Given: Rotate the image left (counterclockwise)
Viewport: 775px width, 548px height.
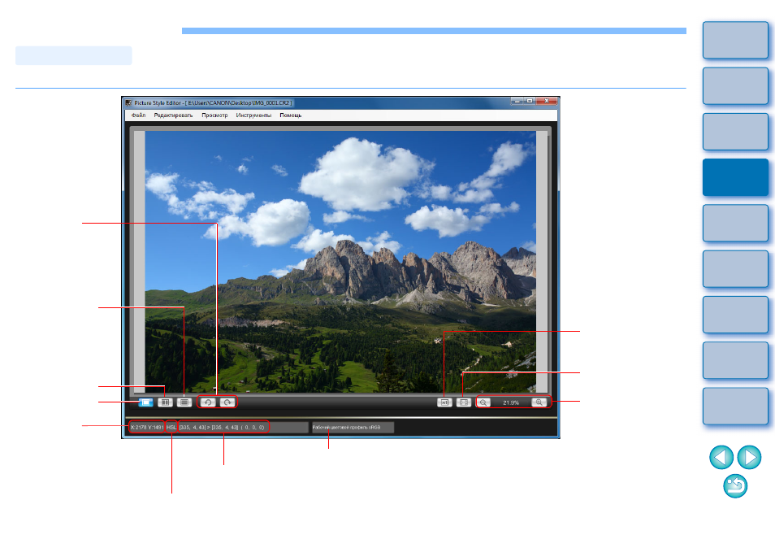Looking at the screenshot, I should (x=208, y=402).
